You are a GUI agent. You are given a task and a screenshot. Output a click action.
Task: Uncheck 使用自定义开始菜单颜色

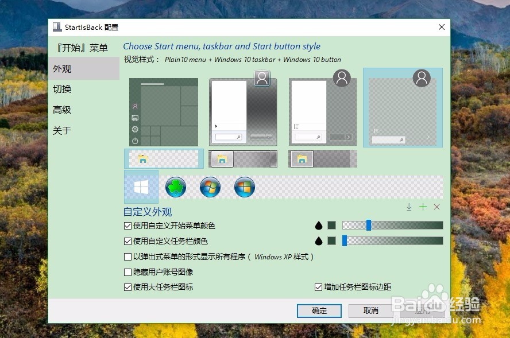(x=127, y=226)
